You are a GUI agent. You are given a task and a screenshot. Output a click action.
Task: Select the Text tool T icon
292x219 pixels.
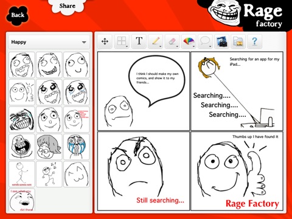click(139, 41)
